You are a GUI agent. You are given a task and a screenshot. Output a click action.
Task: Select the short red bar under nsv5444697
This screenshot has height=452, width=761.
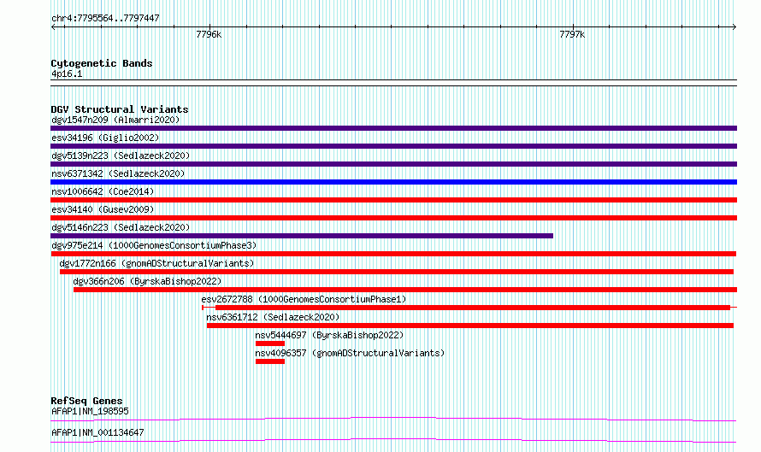pos(270,343)
